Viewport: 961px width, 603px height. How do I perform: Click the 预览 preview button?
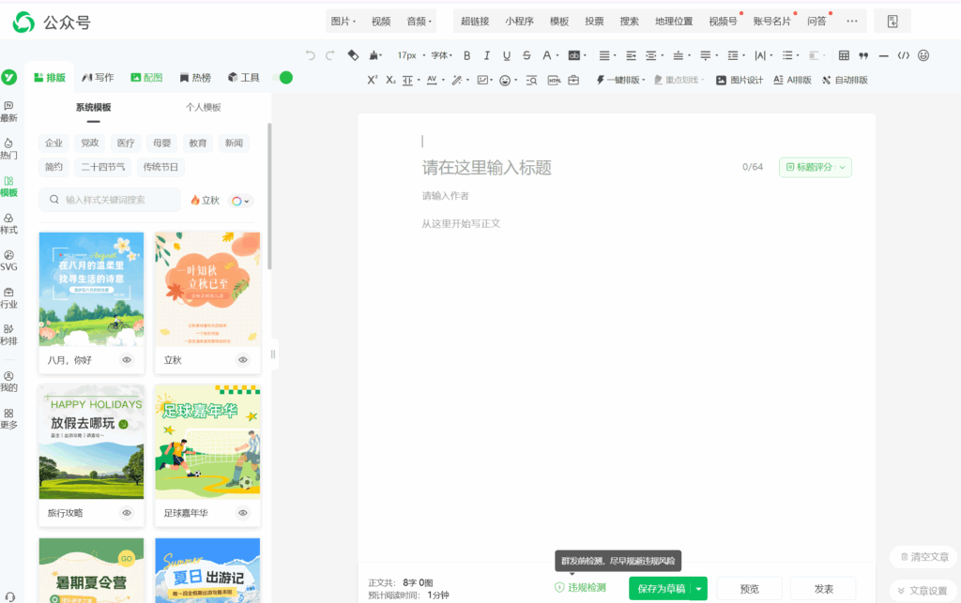coord(749,589)
